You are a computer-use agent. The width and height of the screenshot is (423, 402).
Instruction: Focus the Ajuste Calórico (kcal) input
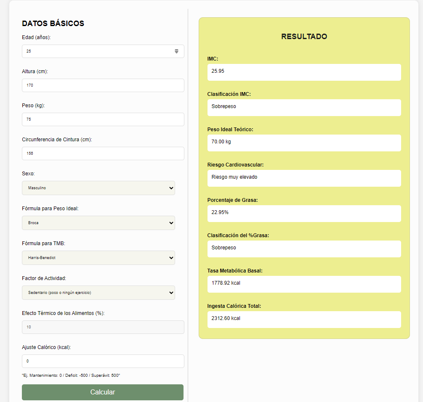click(x=103, y=361)
